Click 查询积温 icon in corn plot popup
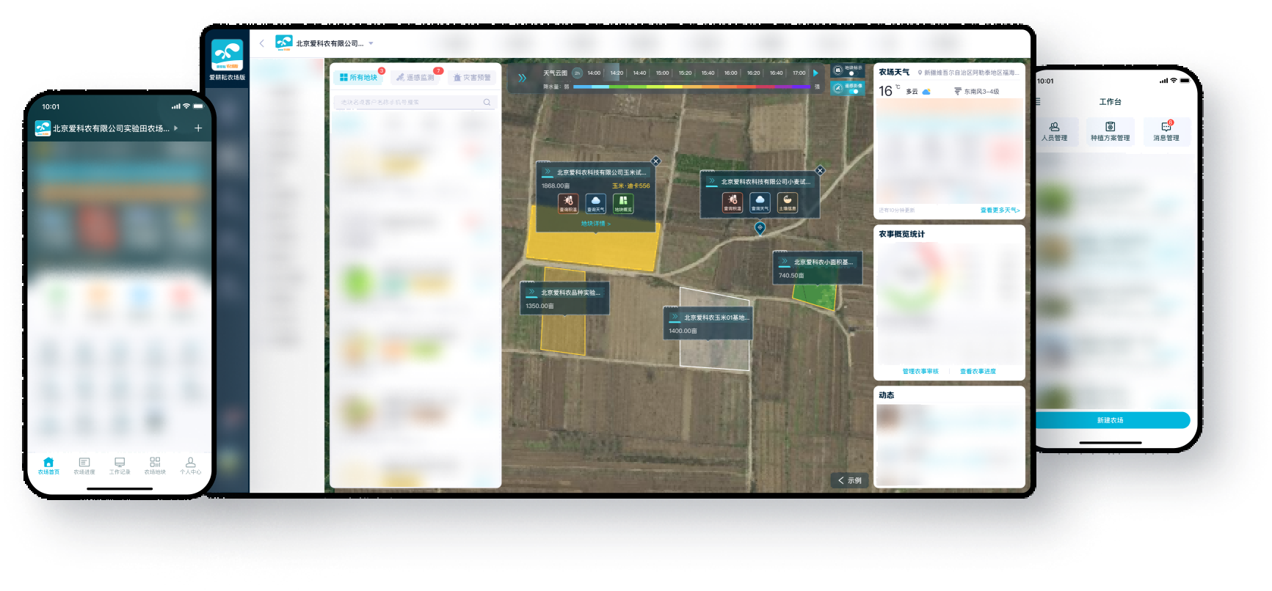This screenshot has width=1272, height=591. (568, 202)
